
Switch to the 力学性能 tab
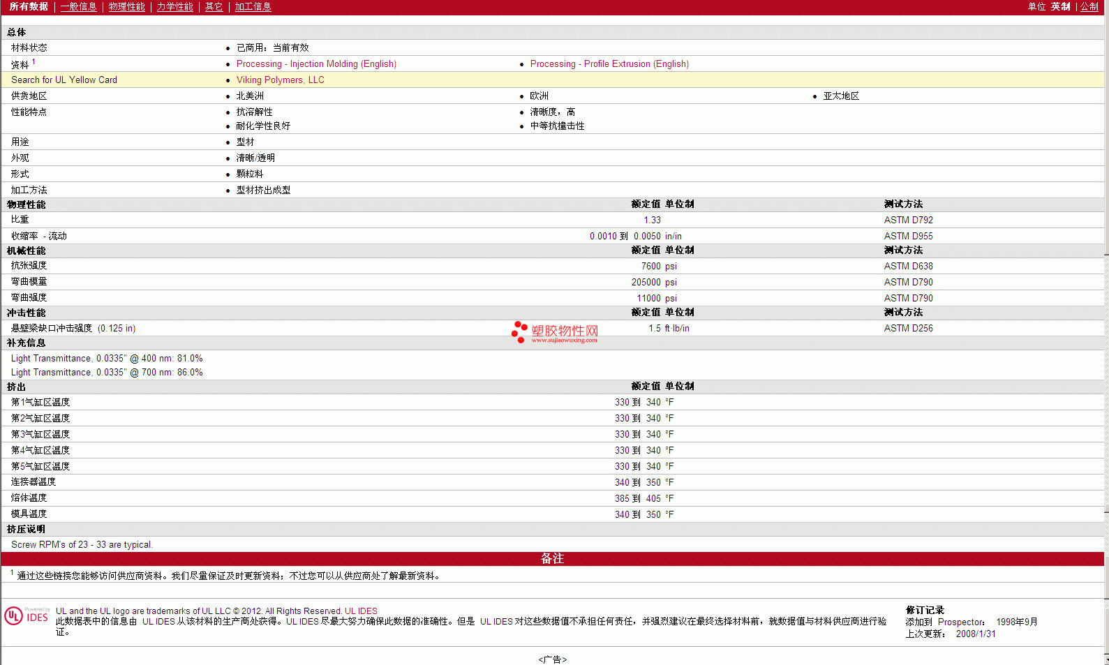point(174,6)
